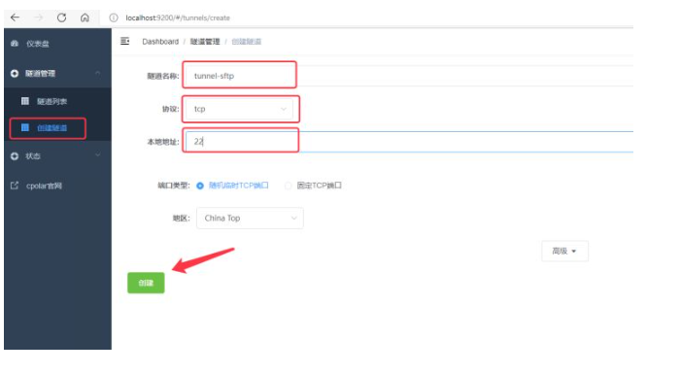Select 固定TCP端口 radio option

click(313, 186)
